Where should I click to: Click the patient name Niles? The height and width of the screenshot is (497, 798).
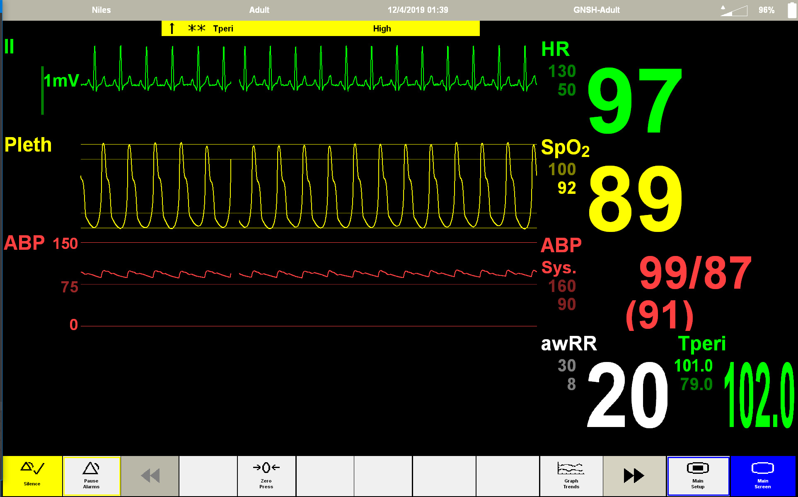101,10
